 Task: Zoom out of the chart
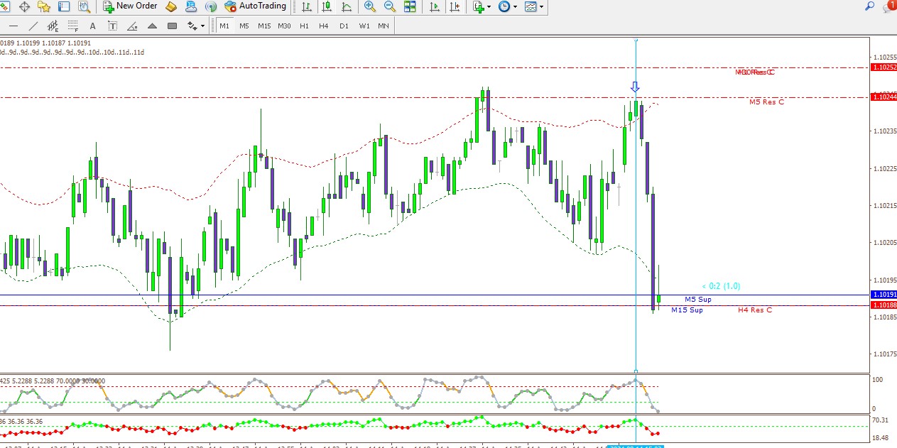pos(390,6)
